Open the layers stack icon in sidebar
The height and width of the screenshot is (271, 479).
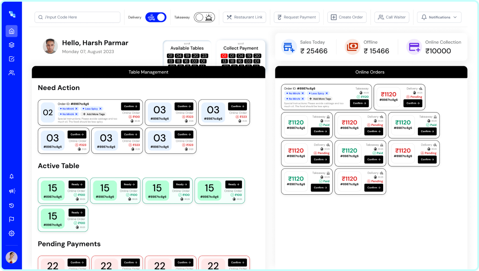pos(12,45)
